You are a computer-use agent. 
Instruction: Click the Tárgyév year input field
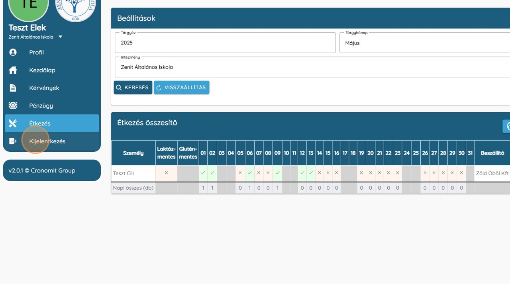pyautogui.click(x=225, y=43)
